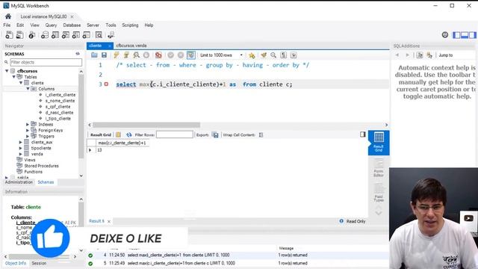Image resolution: width=478 pixels, height=269 pixels.
Task: Open the Form Editor view
Action: point(379,168)
